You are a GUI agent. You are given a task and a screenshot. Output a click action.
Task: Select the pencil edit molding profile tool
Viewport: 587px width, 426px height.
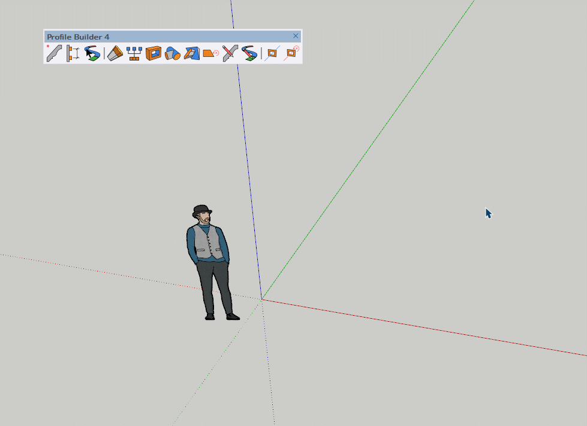(x=230, y=53)
